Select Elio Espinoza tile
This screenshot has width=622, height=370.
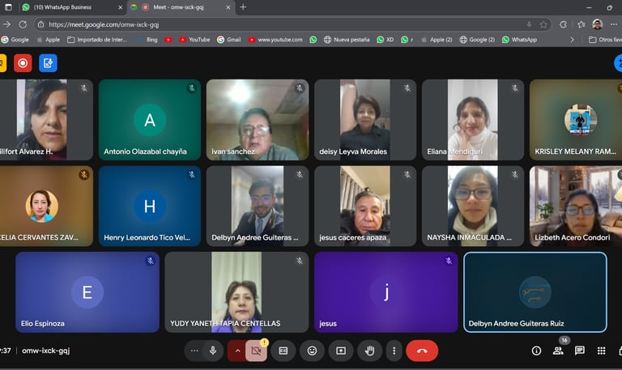tap(87, 292)
